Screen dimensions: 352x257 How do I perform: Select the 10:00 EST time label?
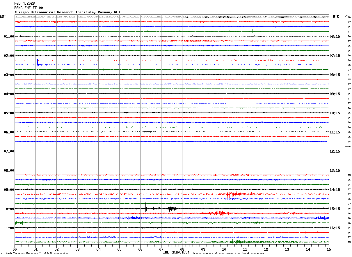coord(9,209)
